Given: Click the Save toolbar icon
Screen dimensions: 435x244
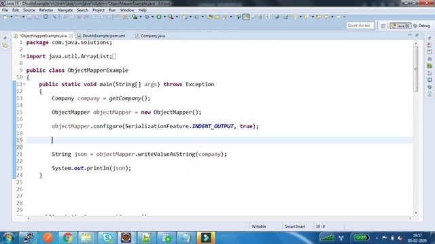Looking at the screenshot, I should tap(29, 17).
